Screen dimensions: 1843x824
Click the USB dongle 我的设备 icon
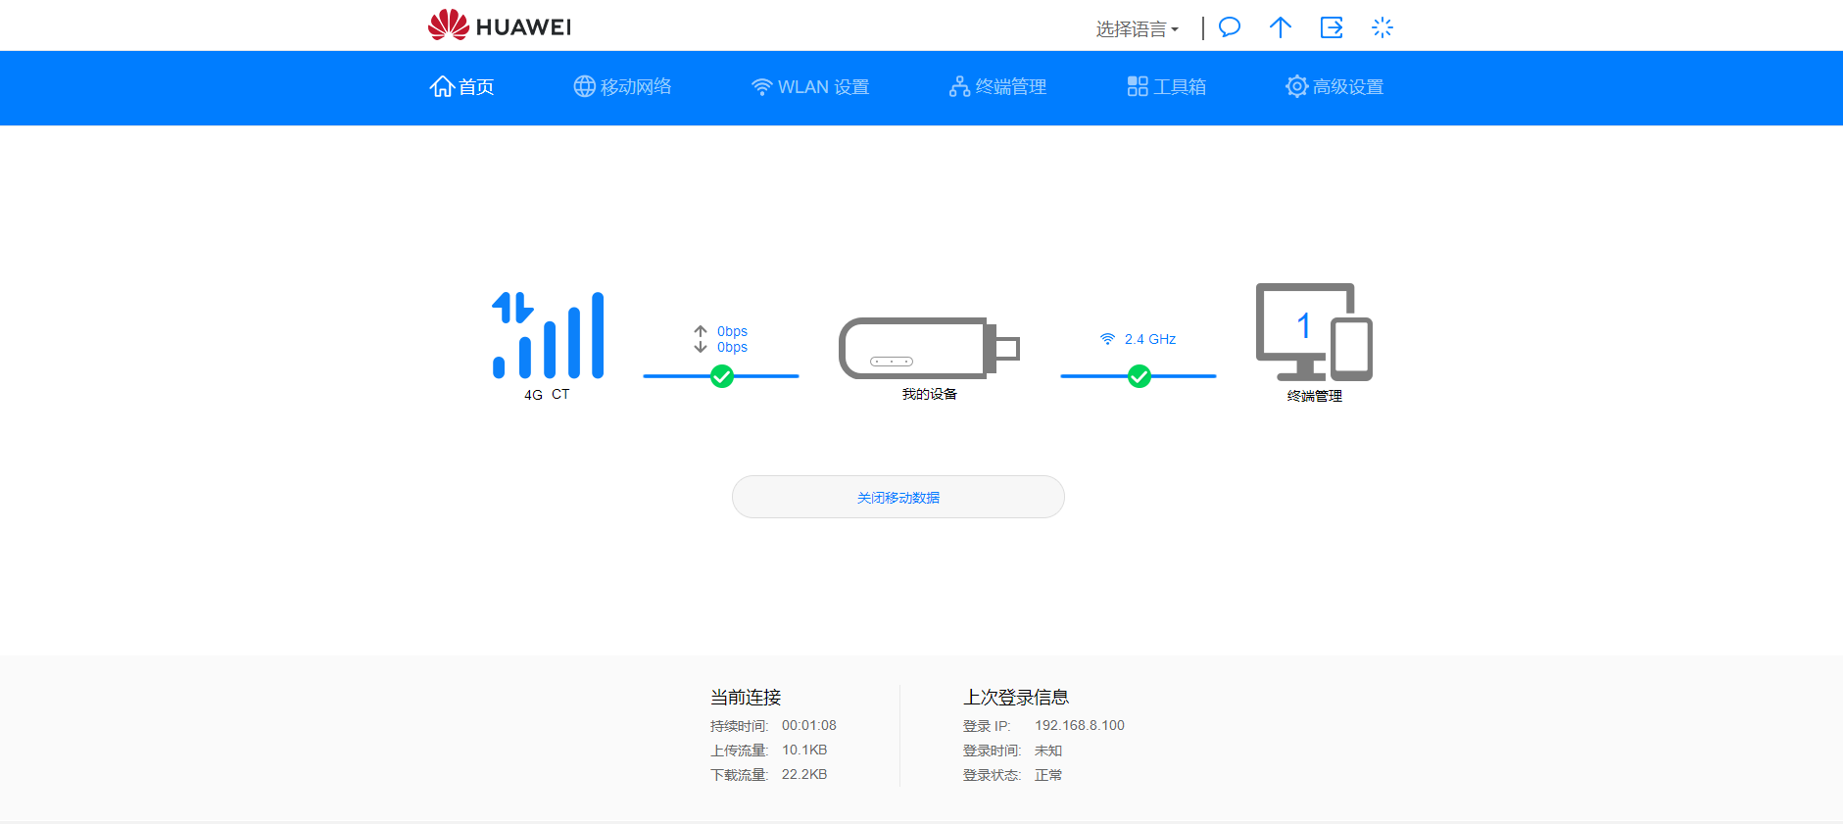coord(929,348)
